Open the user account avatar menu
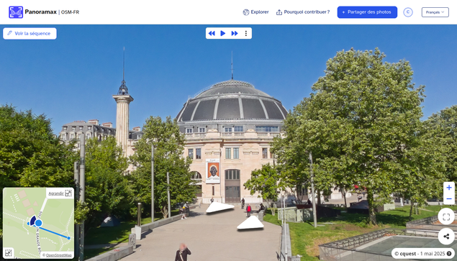The height and width of the screenshot is (261, 457). pyautogui.click(x=408, y=12)
